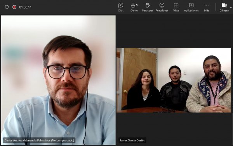Click the Vista text label
This screenshot has height=146, width=233.
click(x=176, y=10)
